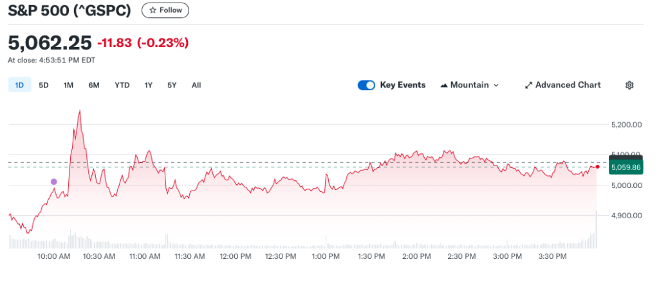Click the 3:00 PM time label
Image resolution: width=659 pixels, height=282 pixels.
(x=507, y=256)
